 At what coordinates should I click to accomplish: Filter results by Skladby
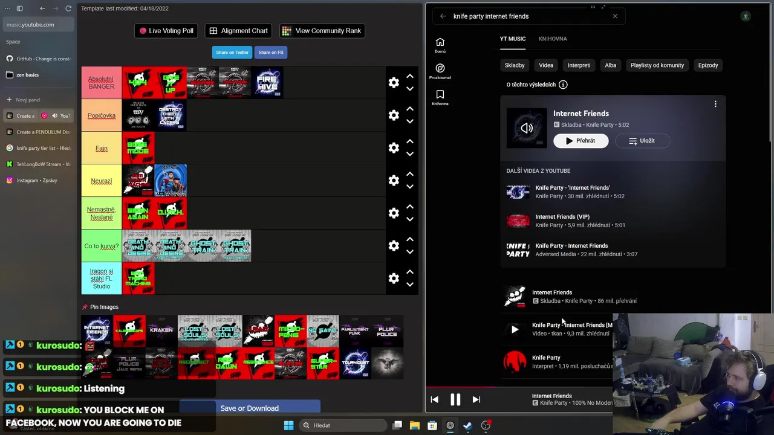coord(515,65)
